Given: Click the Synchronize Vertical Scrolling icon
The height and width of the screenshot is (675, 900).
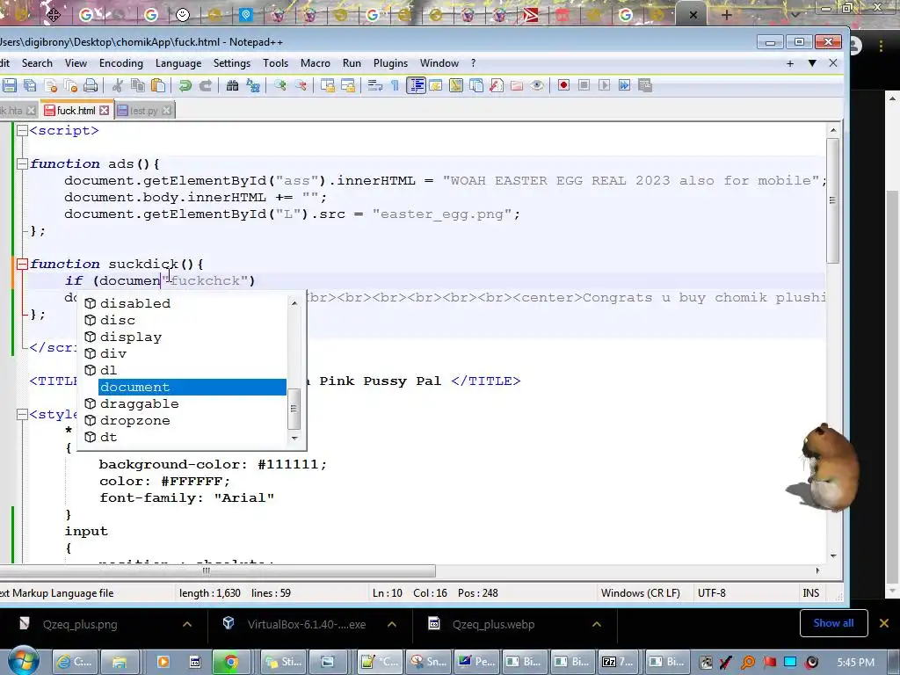Looking at the screenshot, I should point(327,85).
